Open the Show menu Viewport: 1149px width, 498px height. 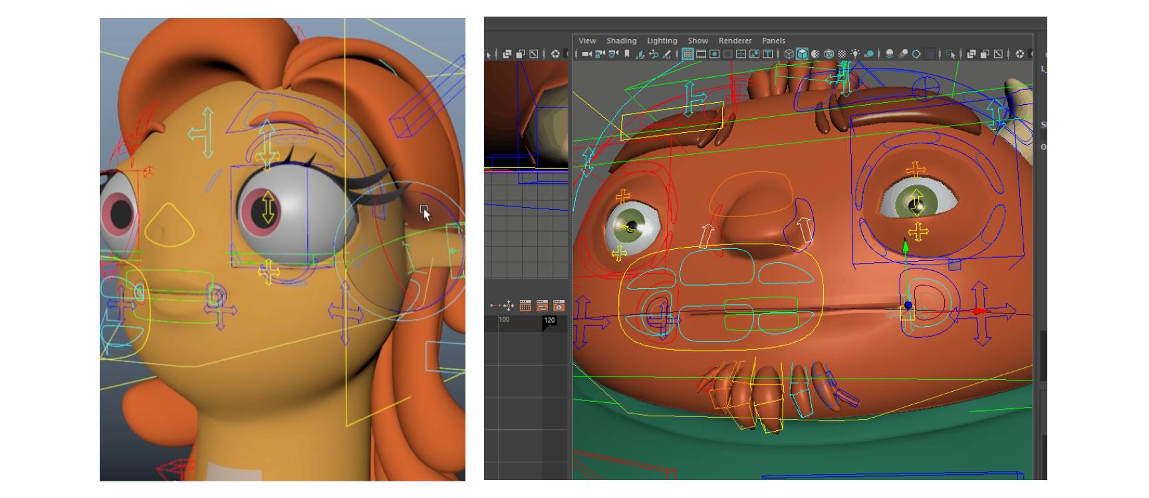click(698, 41)
